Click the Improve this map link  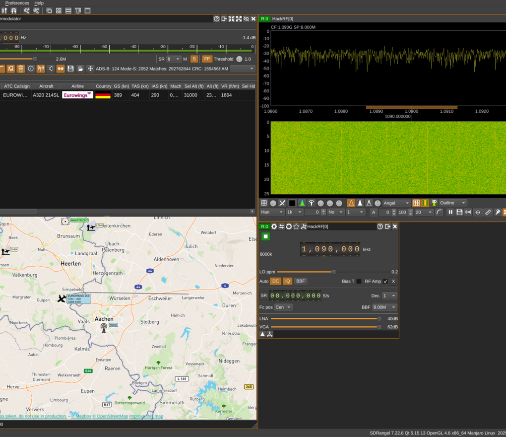point(146,416)
